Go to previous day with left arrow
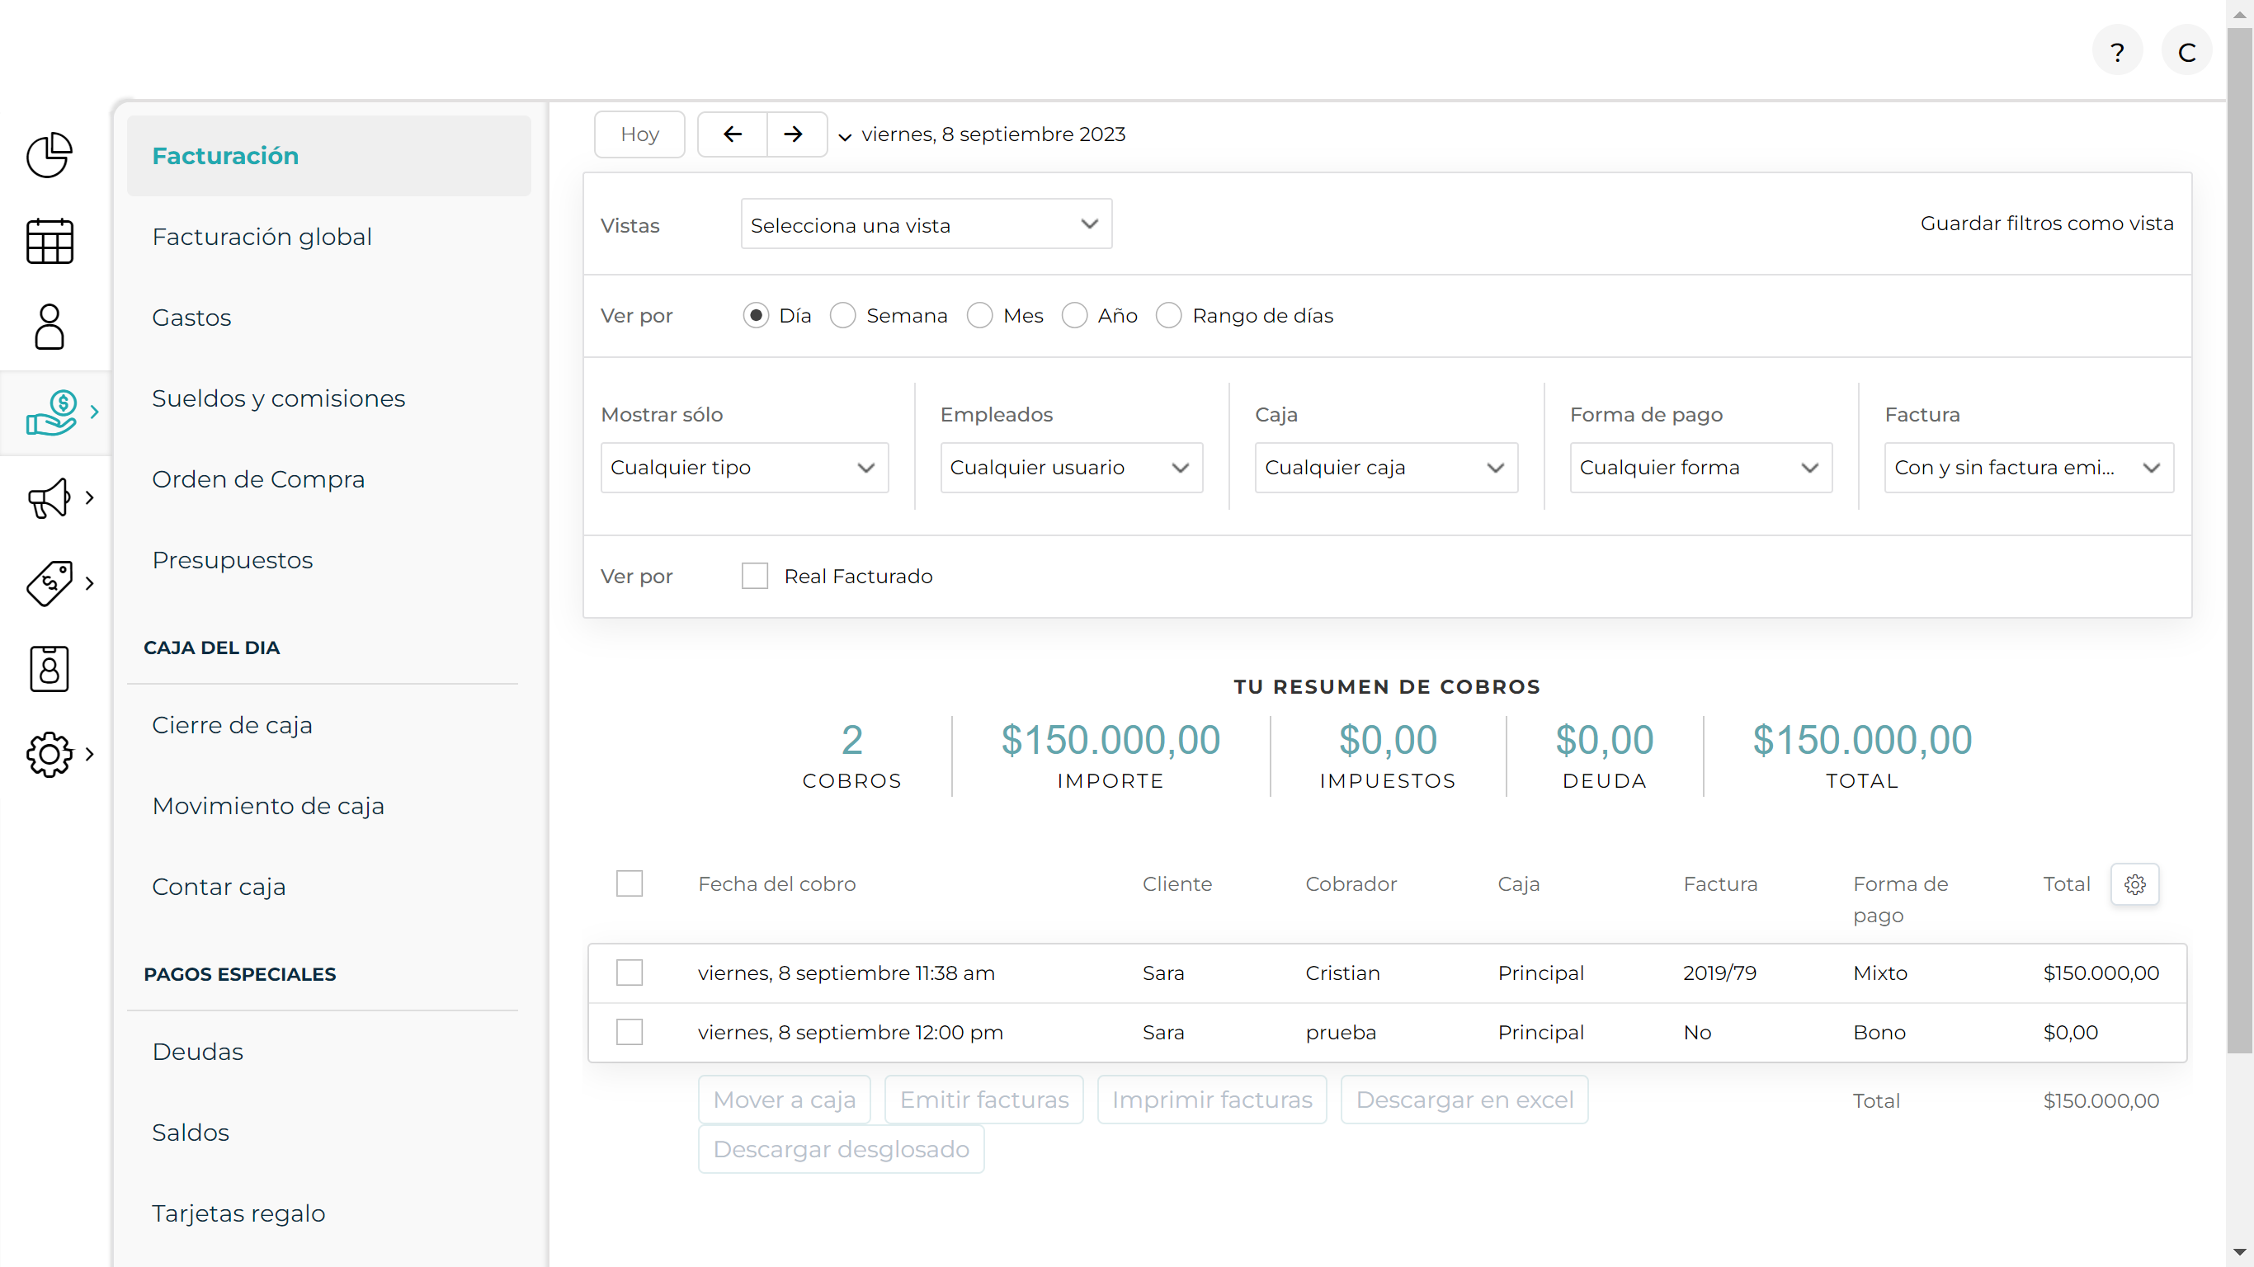The height and width of the screenshot is (1267, 2254). pos(733,134)
